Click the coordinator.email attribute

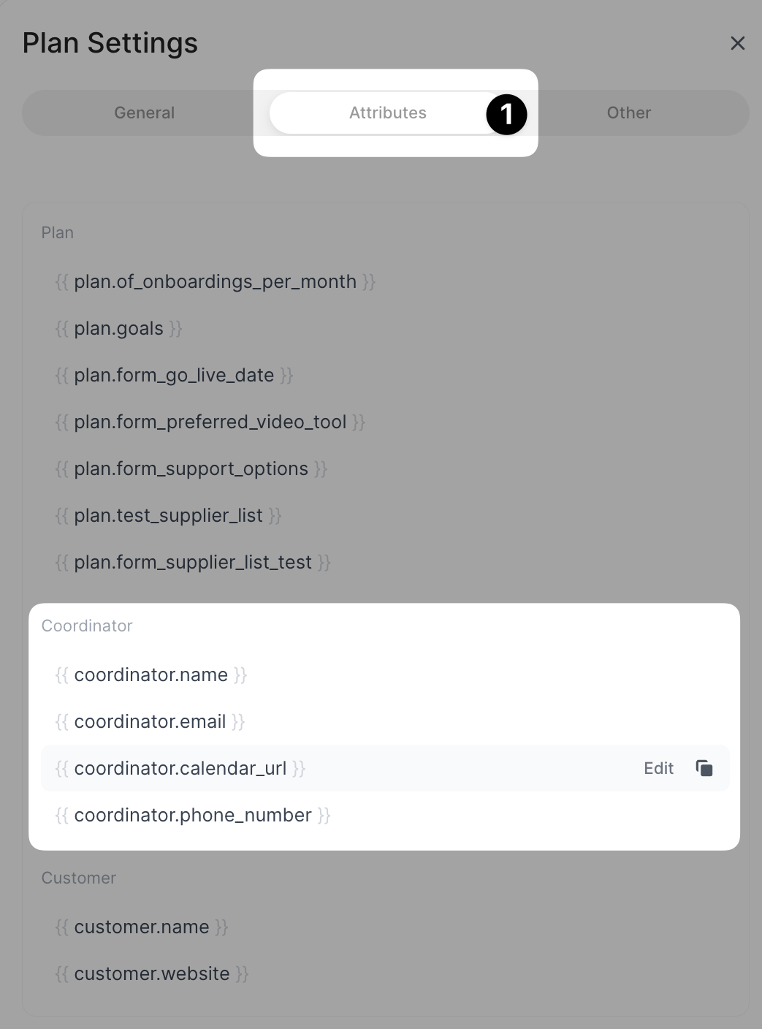point(150,721)
